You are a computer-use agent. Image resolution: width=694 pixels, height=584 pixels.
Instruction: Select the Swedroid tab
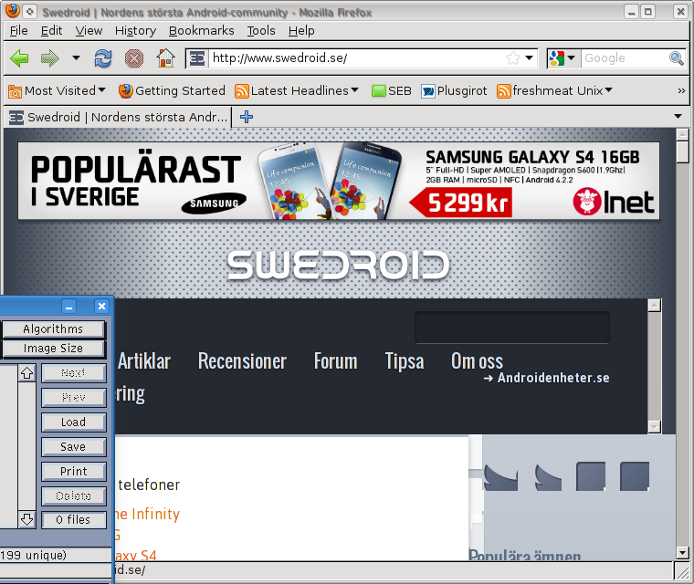click(x=118, y=117)
